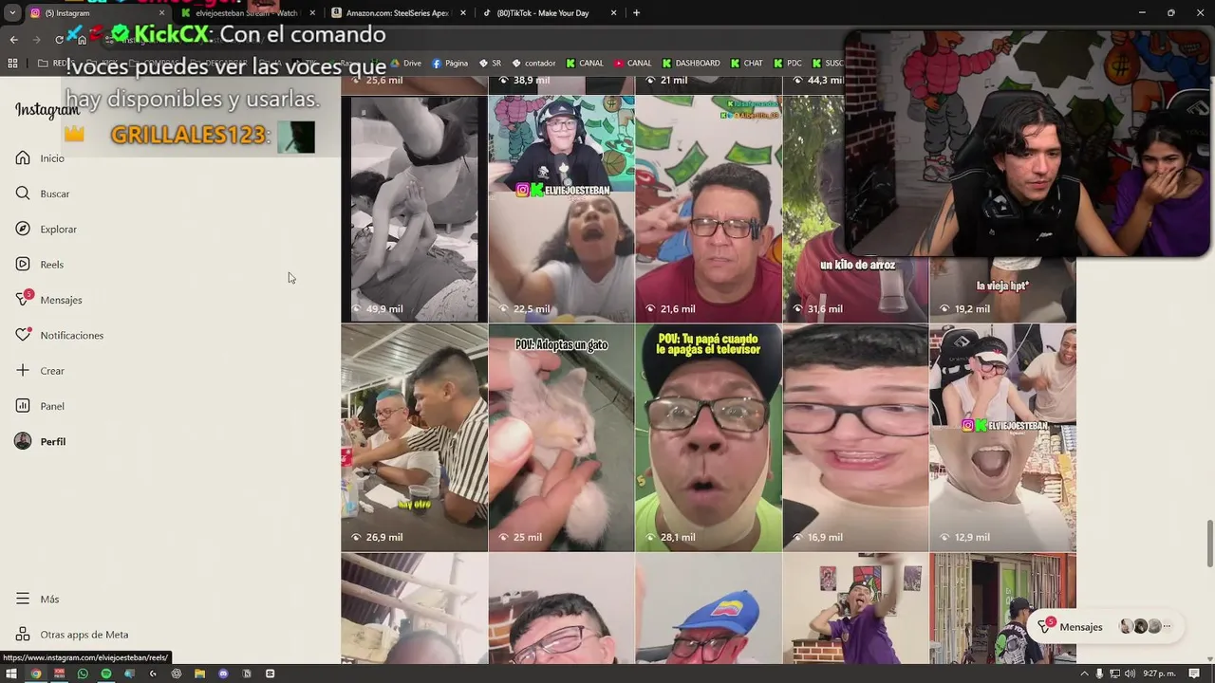Open the Windows Start menu
Viewport: 1215px width, 683px height.
click(x=10, y=674)
